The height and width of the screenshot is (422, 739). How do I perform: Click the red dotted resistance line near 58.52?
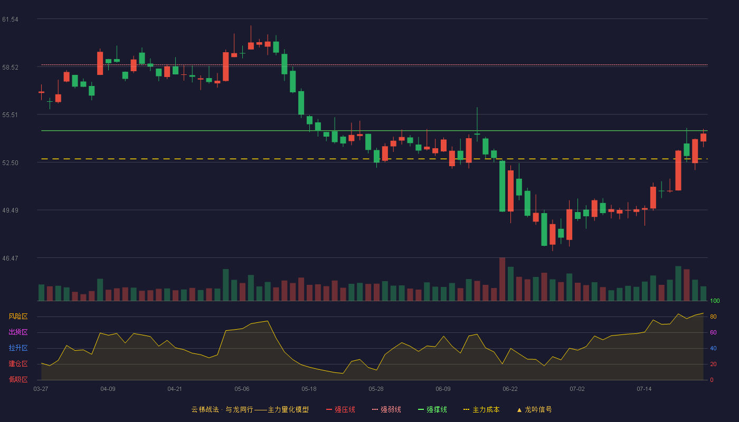coord(374,65)
